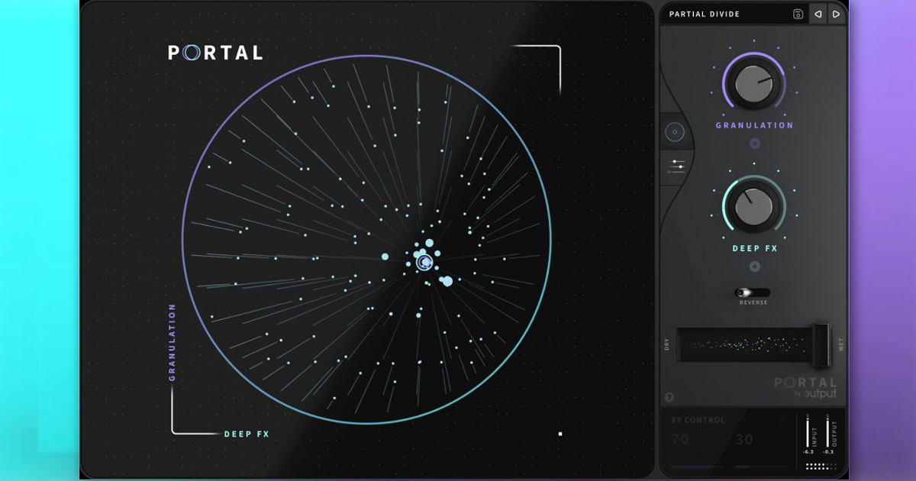Open the sliders advanced view tab
Image resolution: width=916 pixels, height=481 pixels.
[x=676, y=166]
